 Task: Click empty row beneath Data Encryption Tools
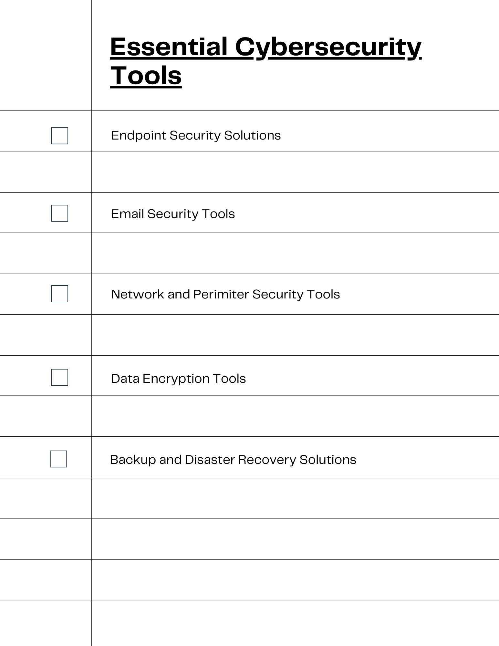295,416
